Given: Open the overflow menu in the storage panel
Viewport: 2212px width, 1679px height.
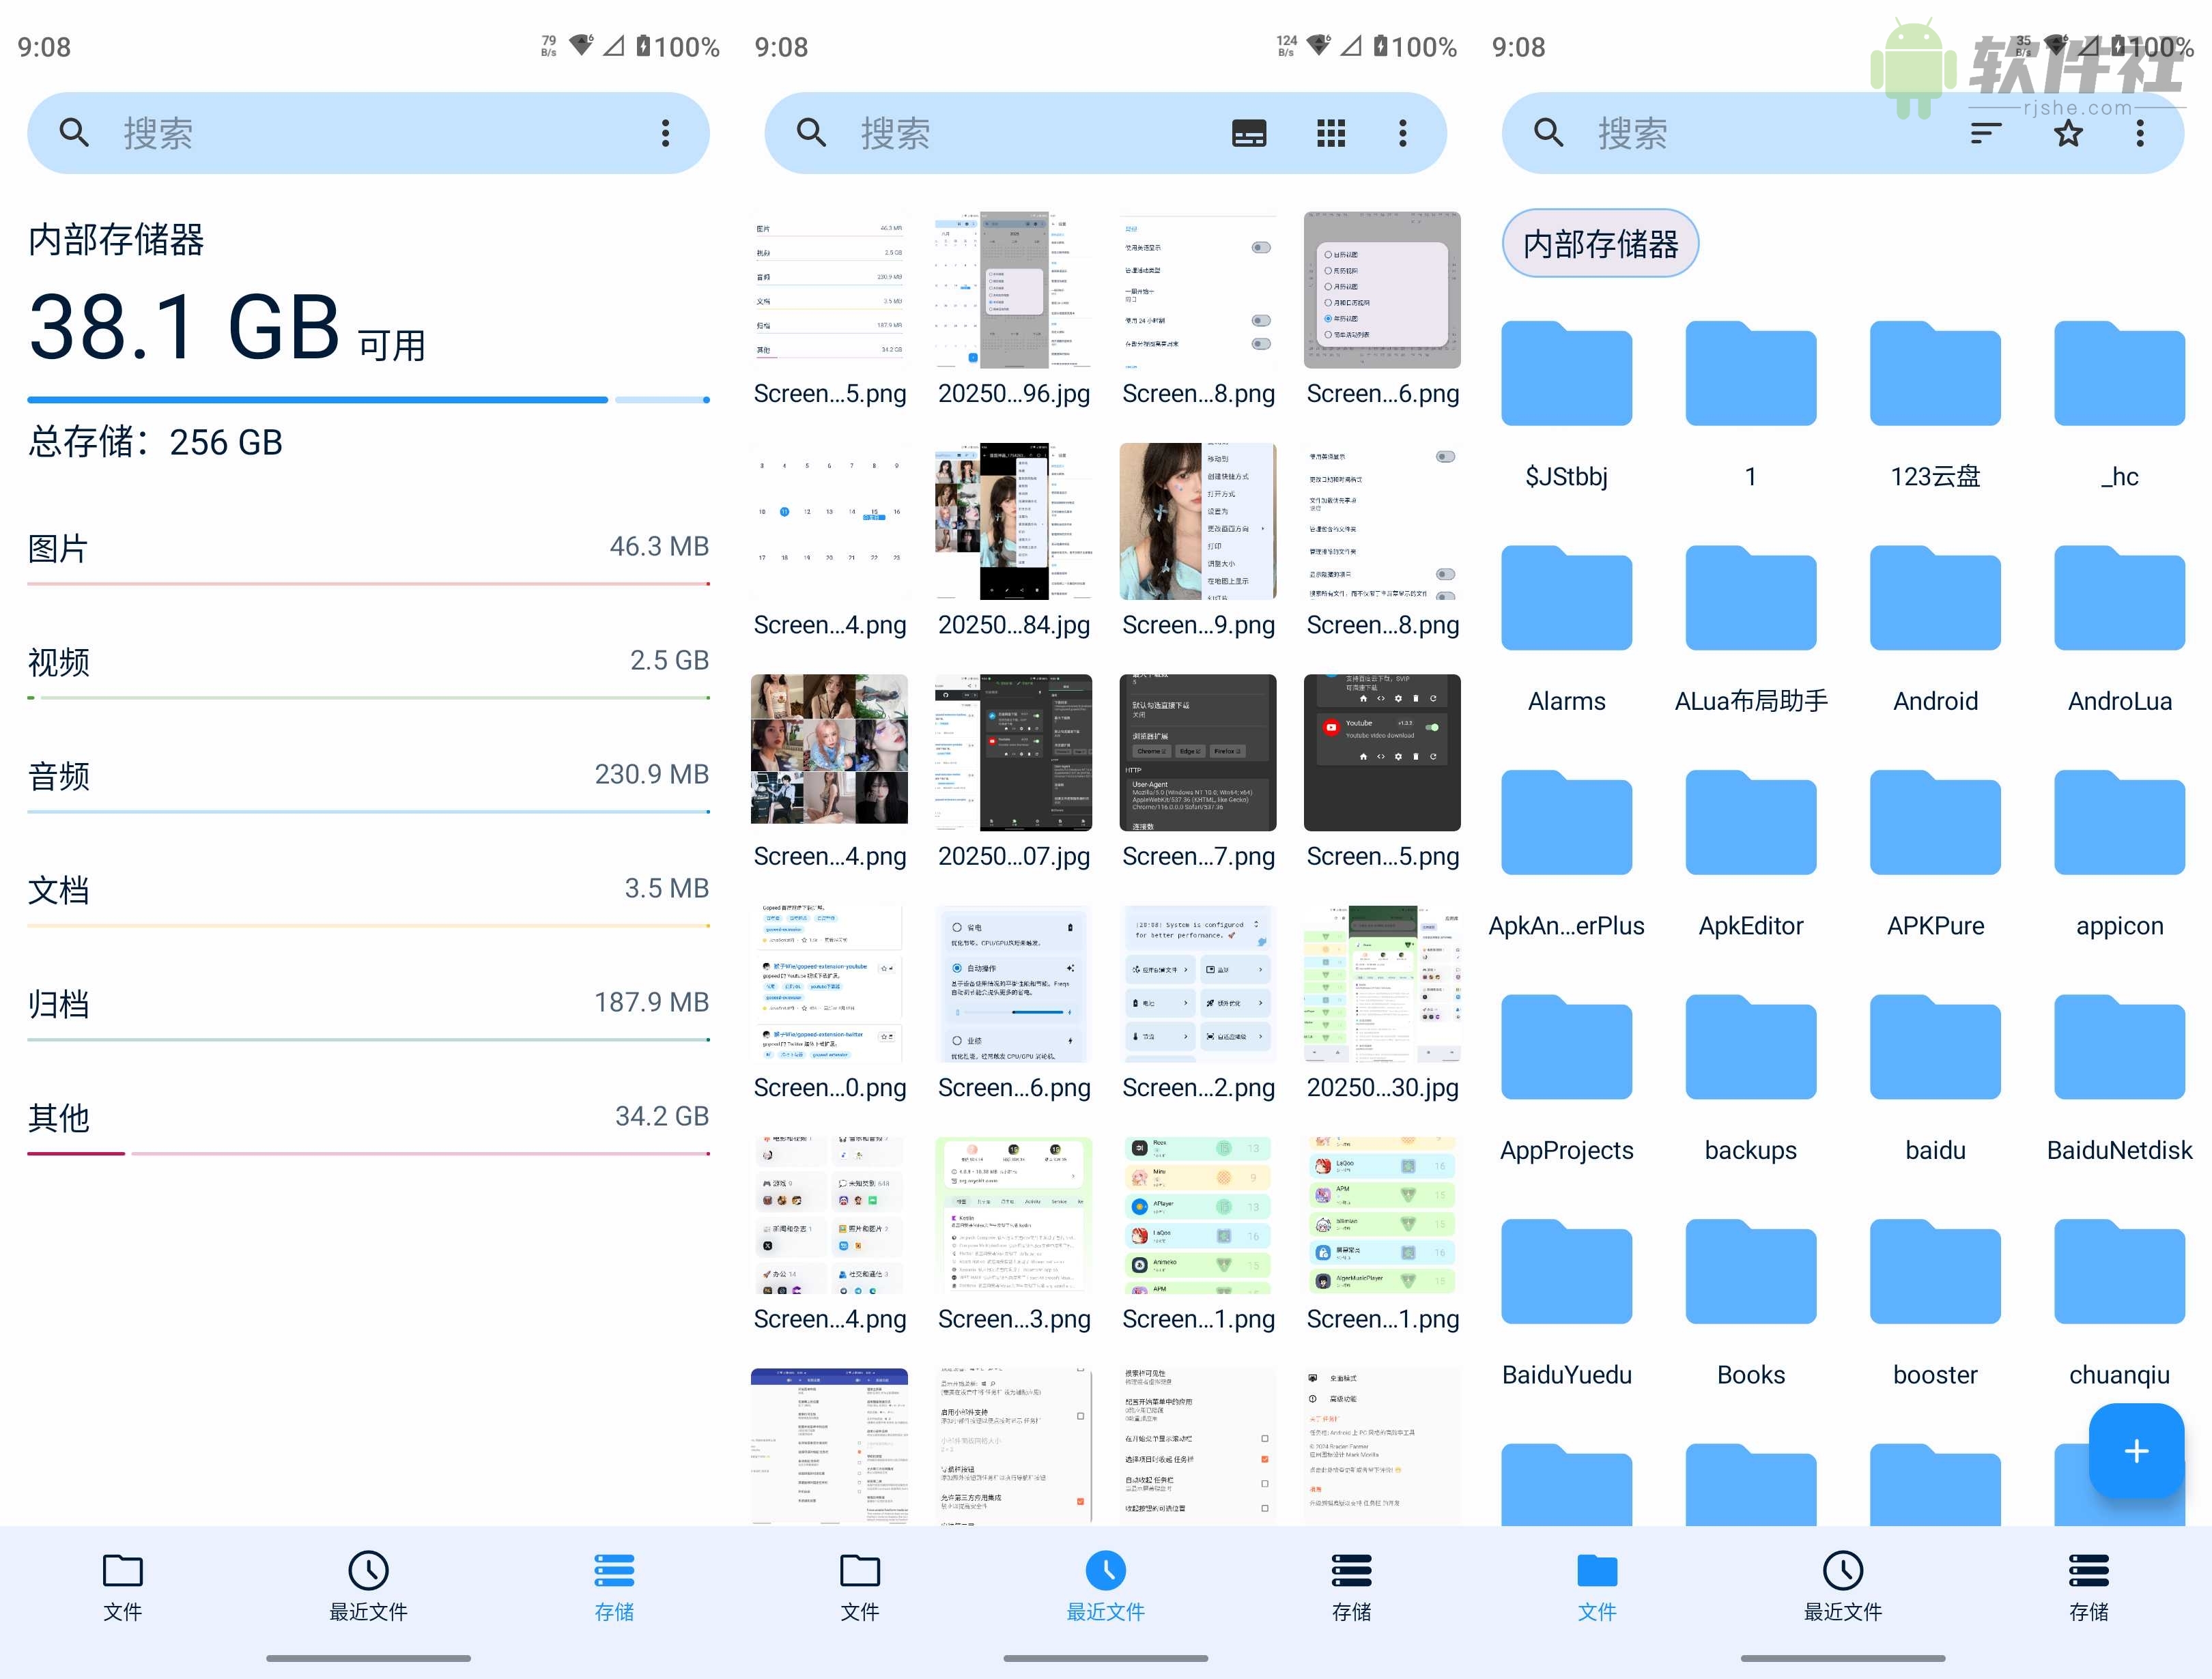Looking at the screenshot, I should (x=665, y=132).
